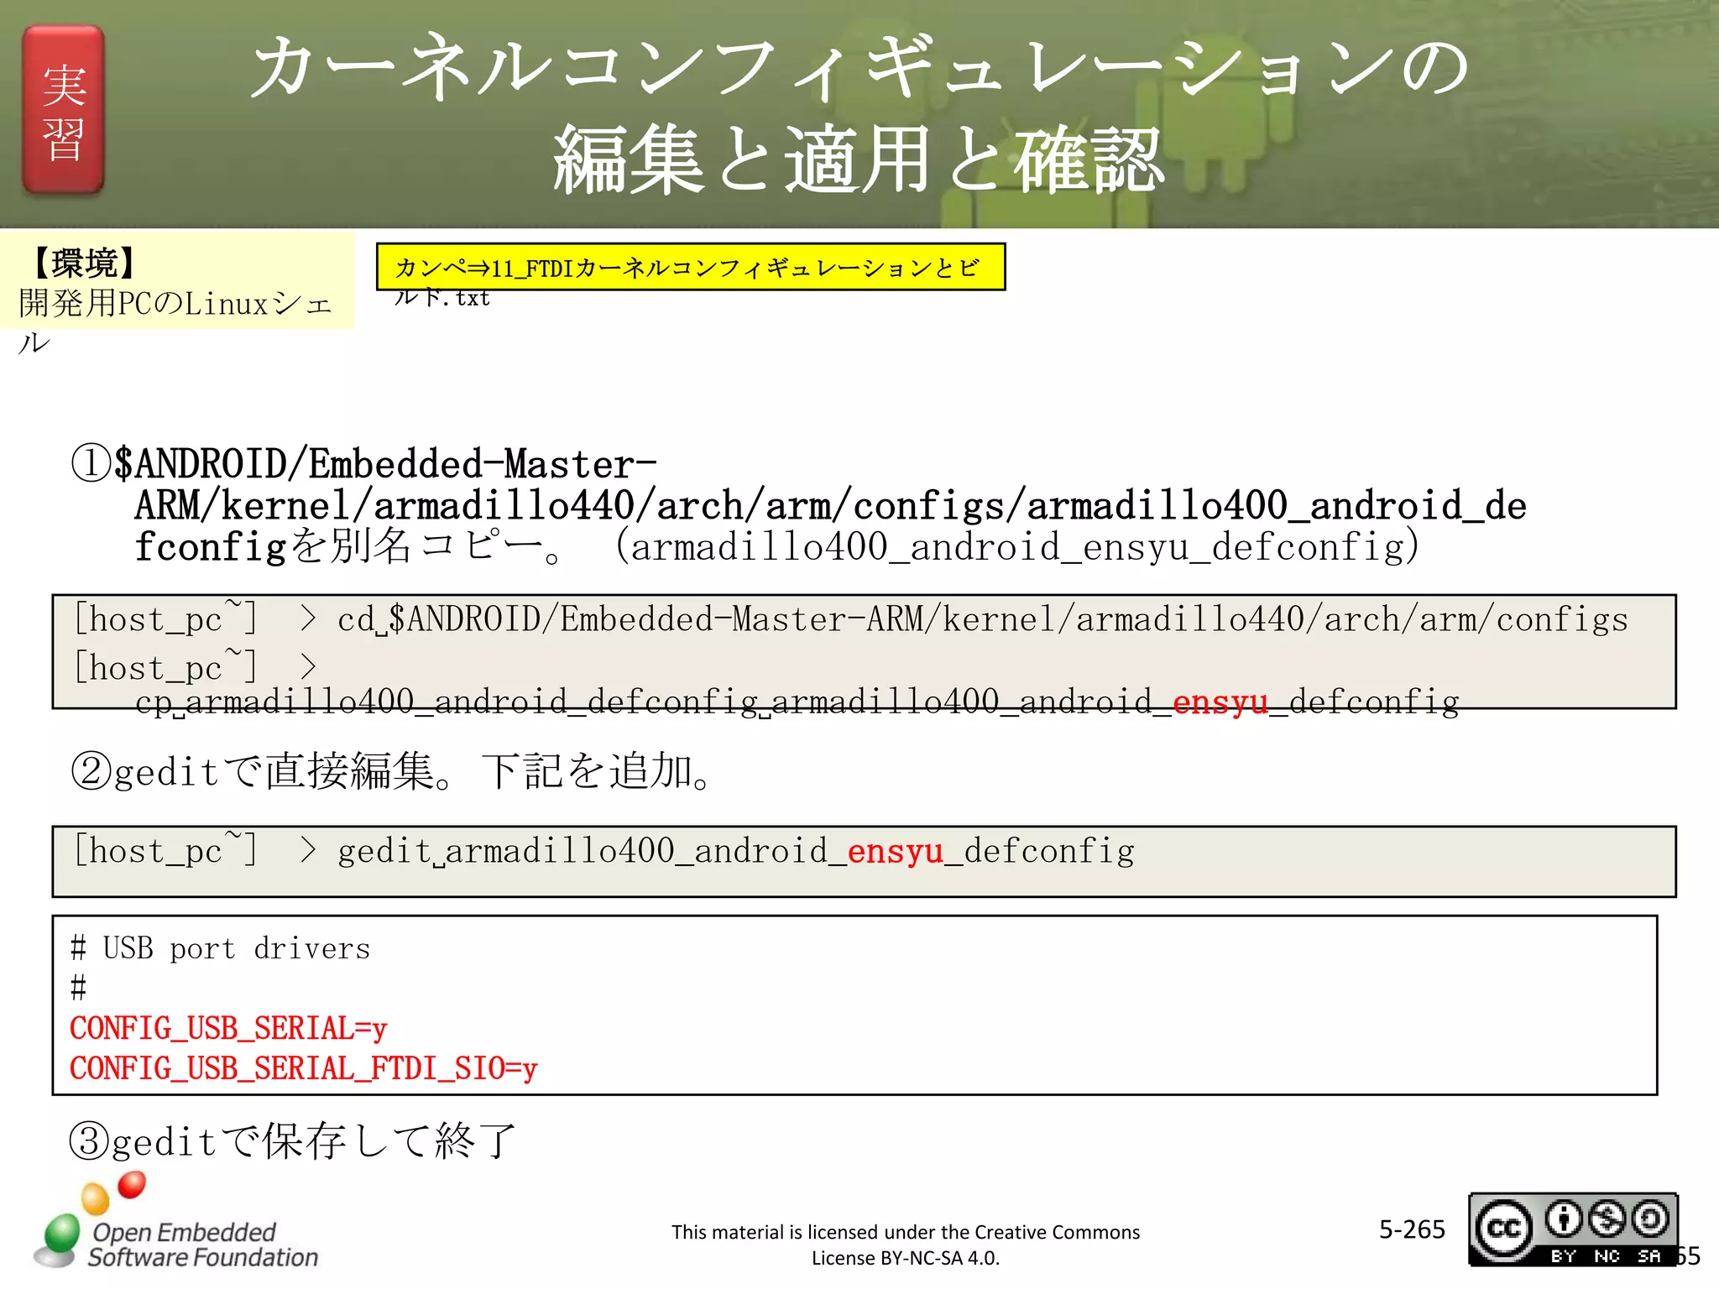The image size is (1719, 1289).
Task: Select the title line 編集と適用と確認
Action: point(859,159)
